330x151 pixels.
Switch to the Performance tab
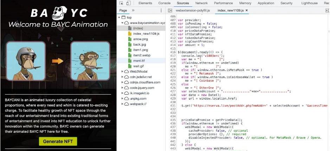click(x=223, y=3)
